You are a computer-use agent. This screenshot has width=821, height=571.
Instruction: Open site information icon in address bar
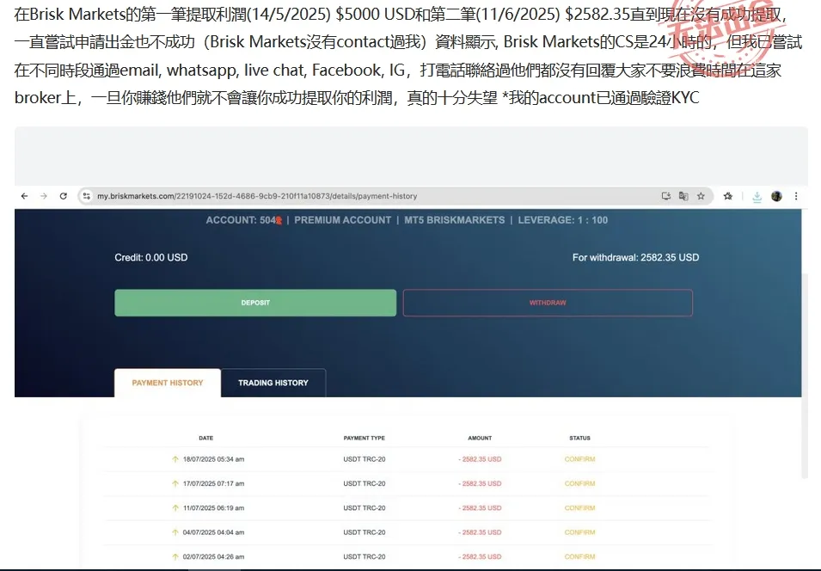[x=87, y=196]
